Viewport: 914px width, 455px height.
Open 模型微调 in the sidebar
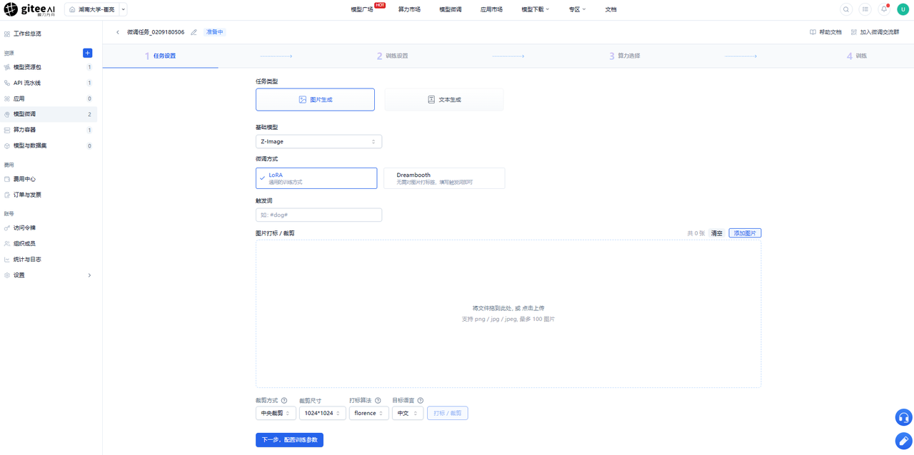[x=49, y=114]
